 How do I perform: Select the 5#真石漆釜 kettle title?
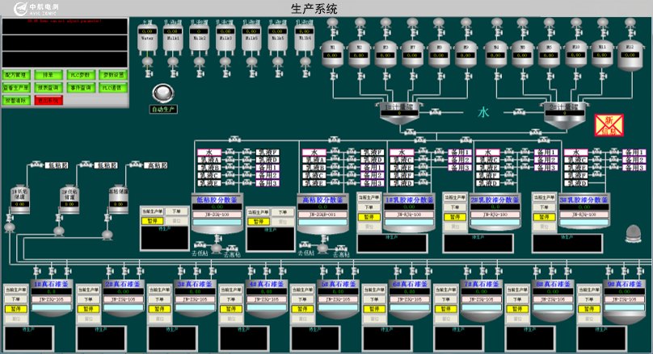pyautogui.click(x=338, y=284)
